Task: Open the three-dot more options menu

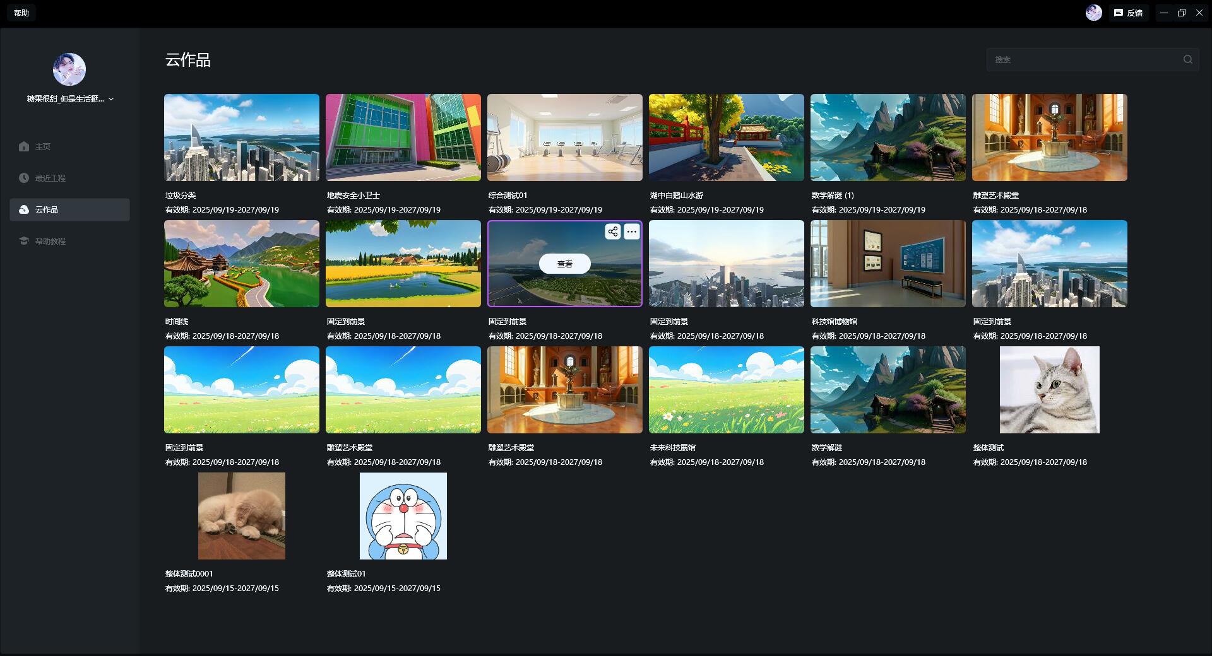Action: pos(631,231)
